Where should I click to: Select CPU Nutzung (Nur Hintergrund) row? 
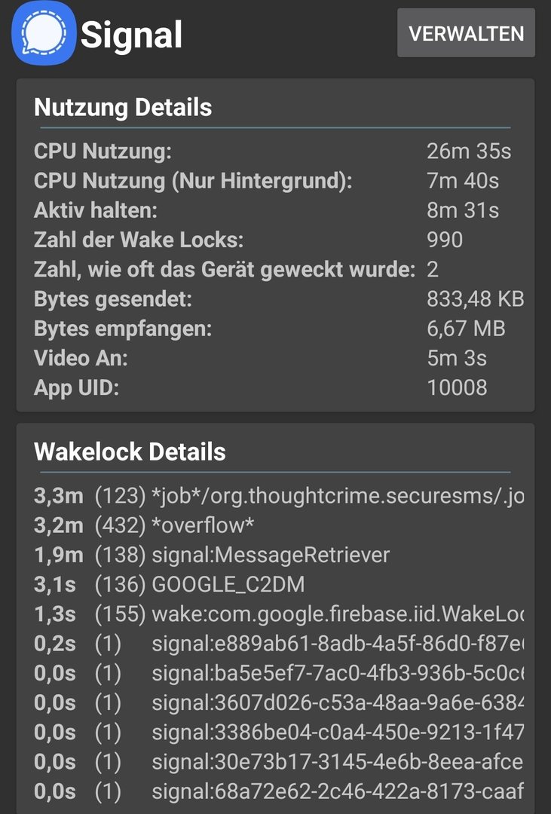pos(274,181)
